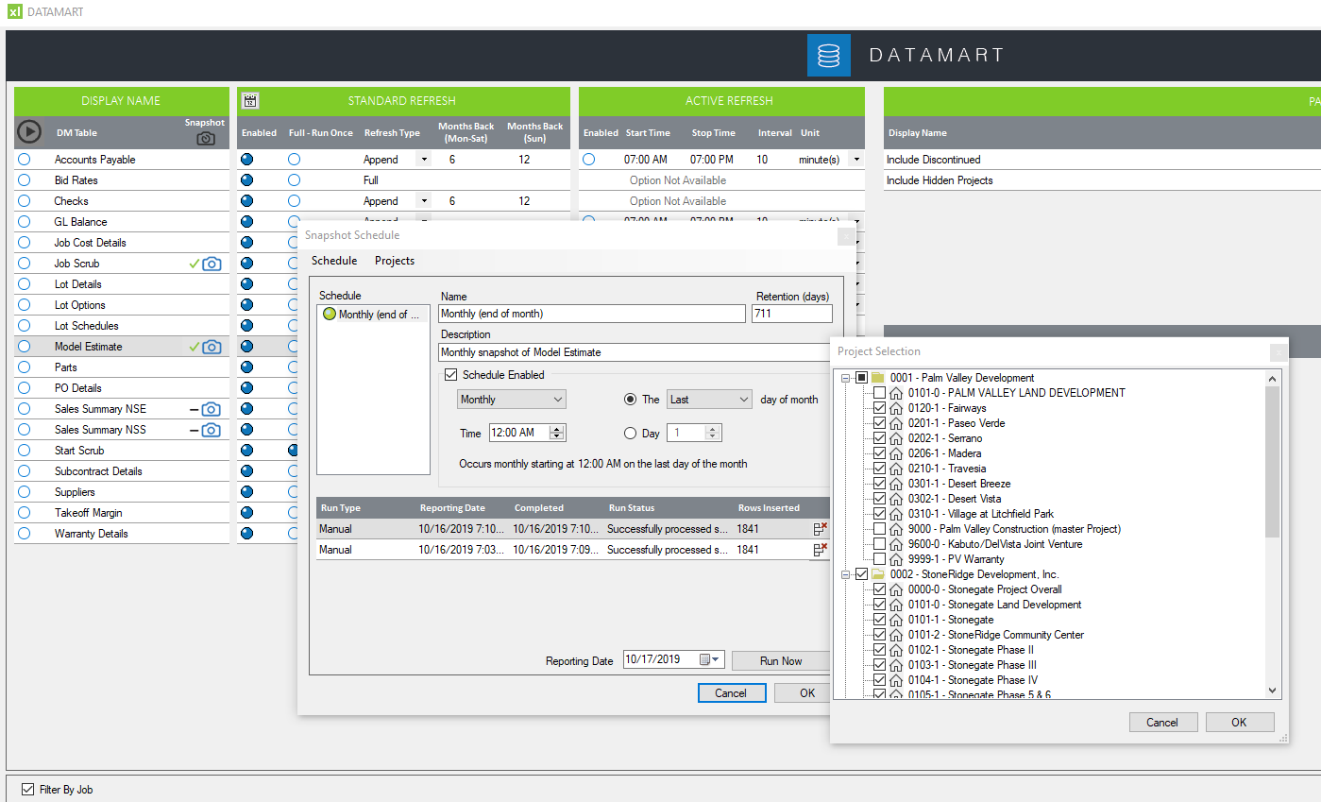
Task: Select the radio circle for Accounts Payable table
Action: (24, 160)
